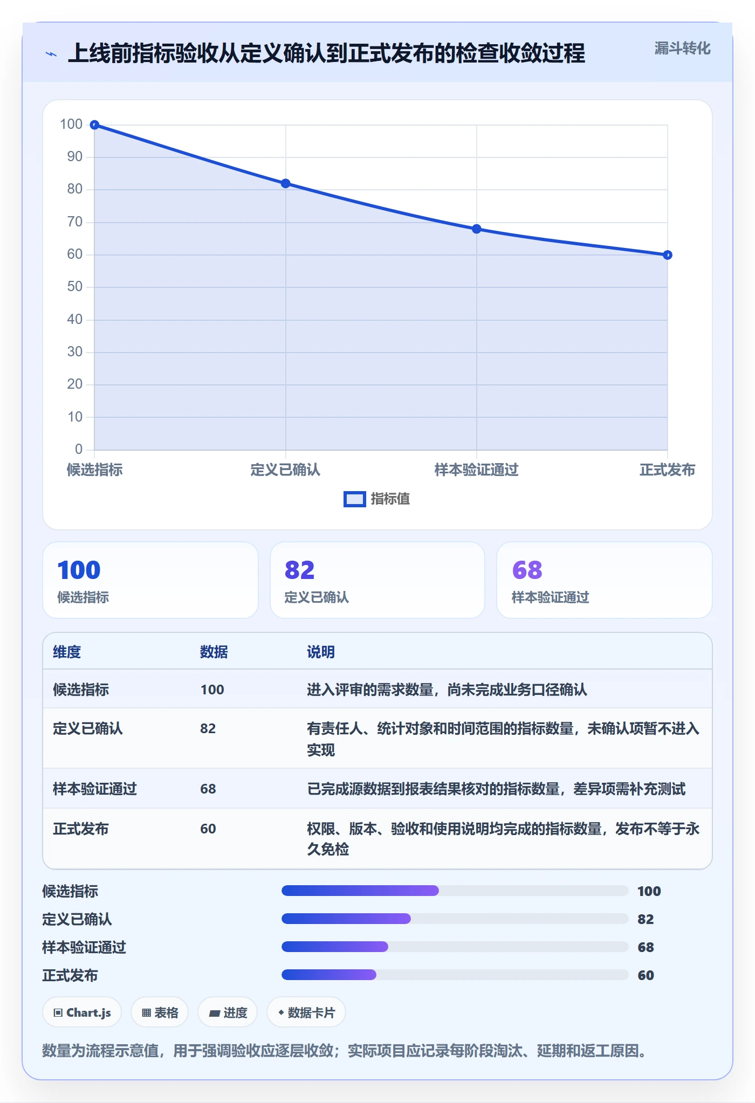Select the 候选指标 table row name
This screenshot has width=755, height=1103.
(81, 690)
